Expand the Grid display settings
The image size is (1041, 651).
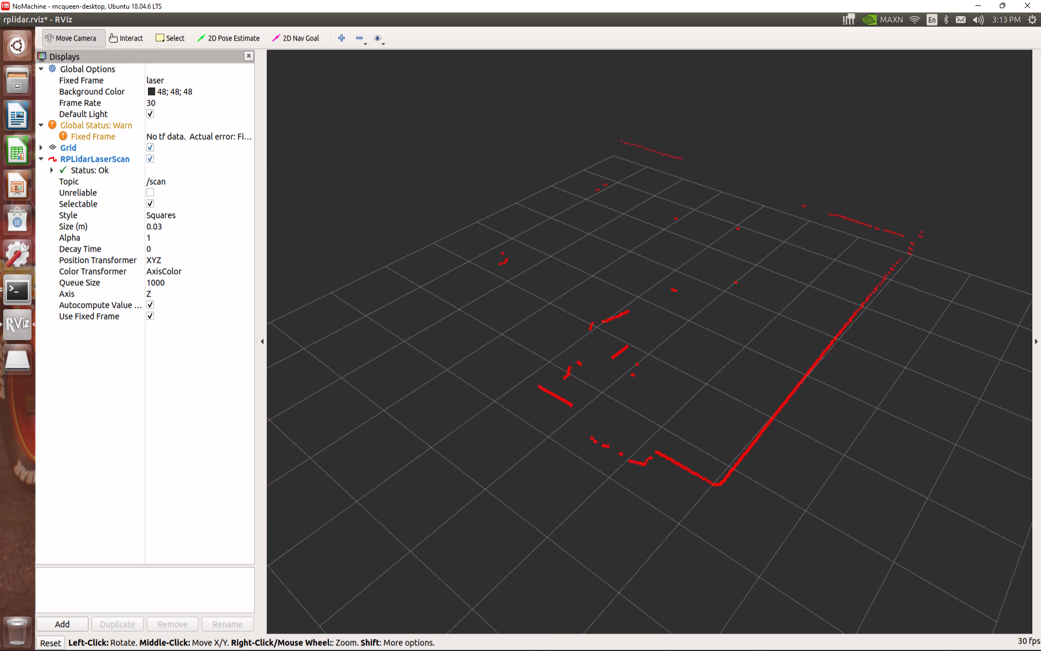tap(41, 148)
